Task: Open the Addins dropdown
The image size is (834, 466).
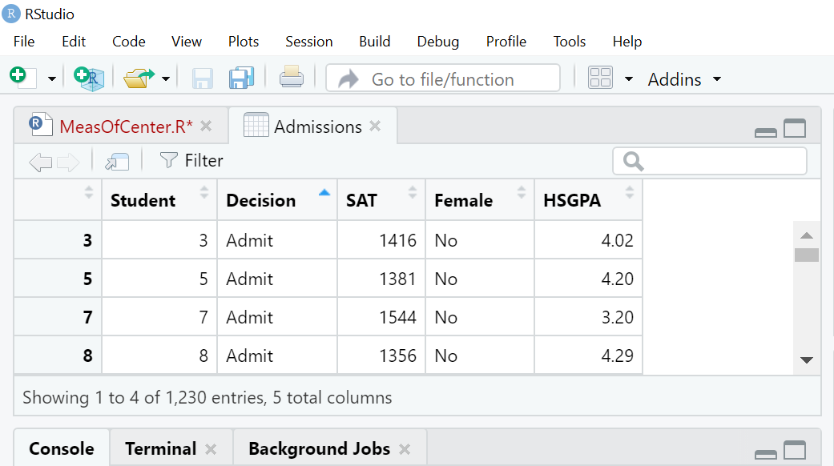Action: (682, 78)
